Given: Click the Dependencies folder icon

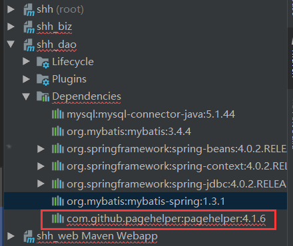Looking at the screenshot, I should [x=43, y=96].
